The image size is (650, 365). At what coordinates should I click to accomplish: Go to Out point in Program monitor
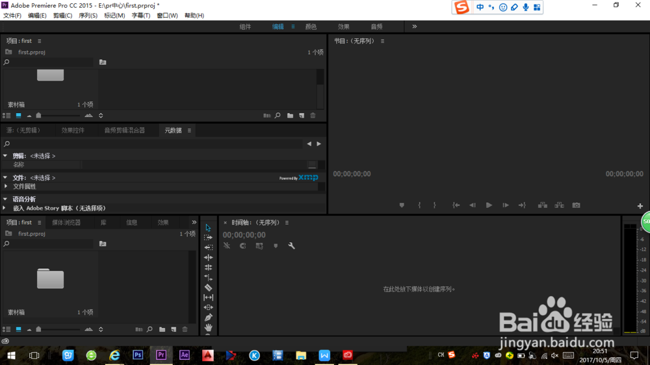point(523,205)
